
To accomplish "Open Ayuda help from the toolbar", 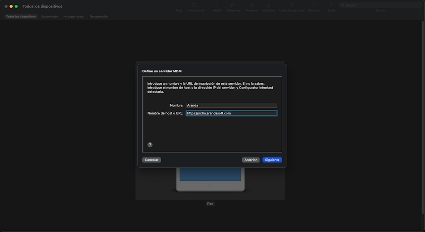I will [x=331, y=5].
